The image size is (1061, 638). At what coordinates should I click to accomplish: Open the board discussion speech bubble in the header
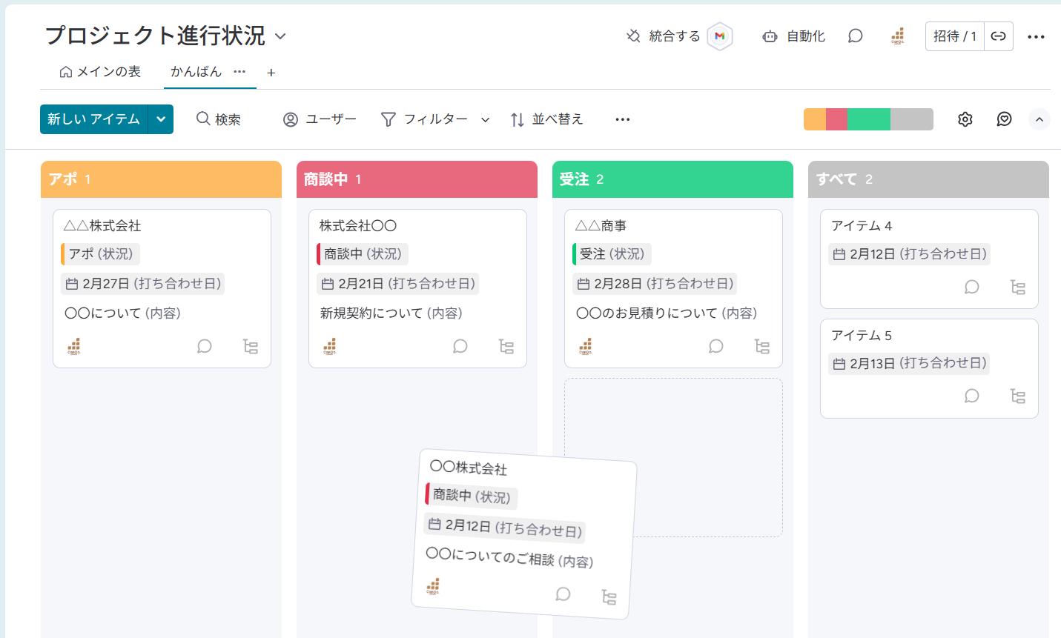(x=855, y=36)
